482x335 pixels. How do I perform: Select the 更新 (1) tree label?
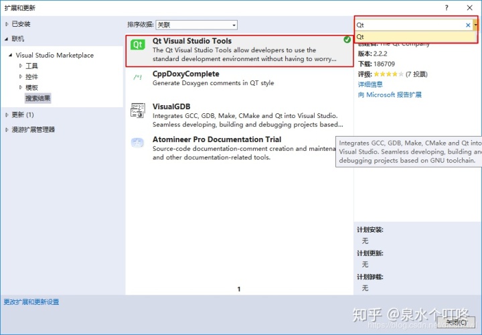(x=23, y=115)
